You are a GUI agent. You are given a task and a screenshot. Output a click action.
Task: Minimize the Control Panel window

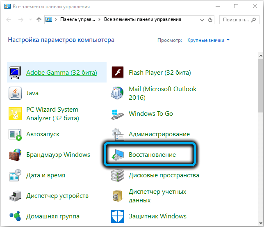click(x=218, y=6)
